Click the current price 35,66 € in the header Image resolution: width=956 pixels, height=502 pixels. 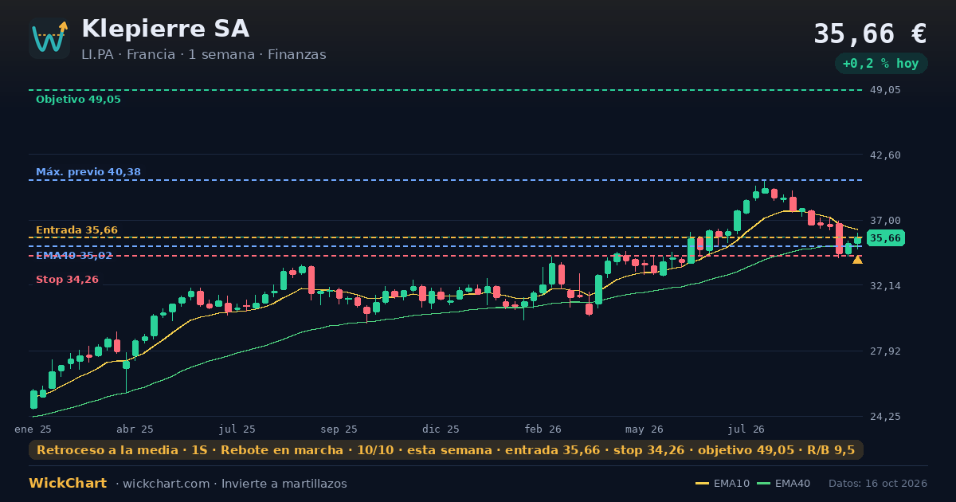coord(870,33)
